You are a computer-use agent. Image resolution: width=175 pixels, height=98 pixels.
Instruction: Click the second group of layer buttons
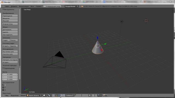click(x=85, y=96)
